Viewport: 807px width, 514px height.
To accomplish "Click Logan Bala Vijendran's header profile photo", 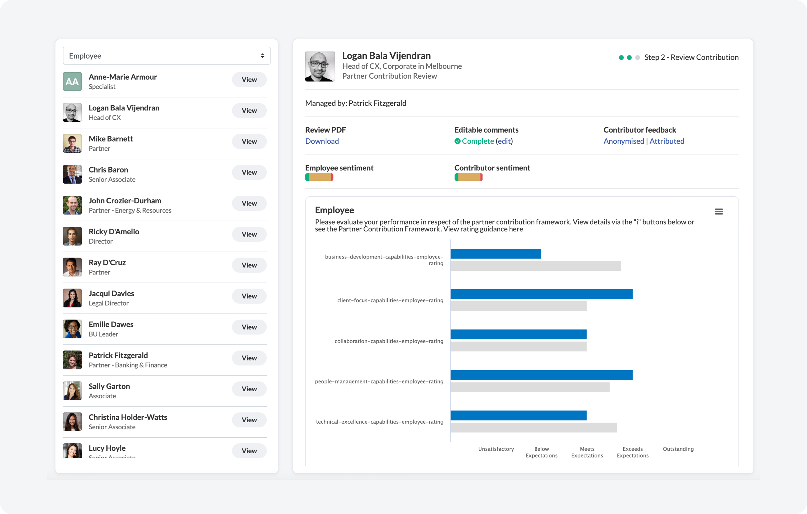I will 320,66.
